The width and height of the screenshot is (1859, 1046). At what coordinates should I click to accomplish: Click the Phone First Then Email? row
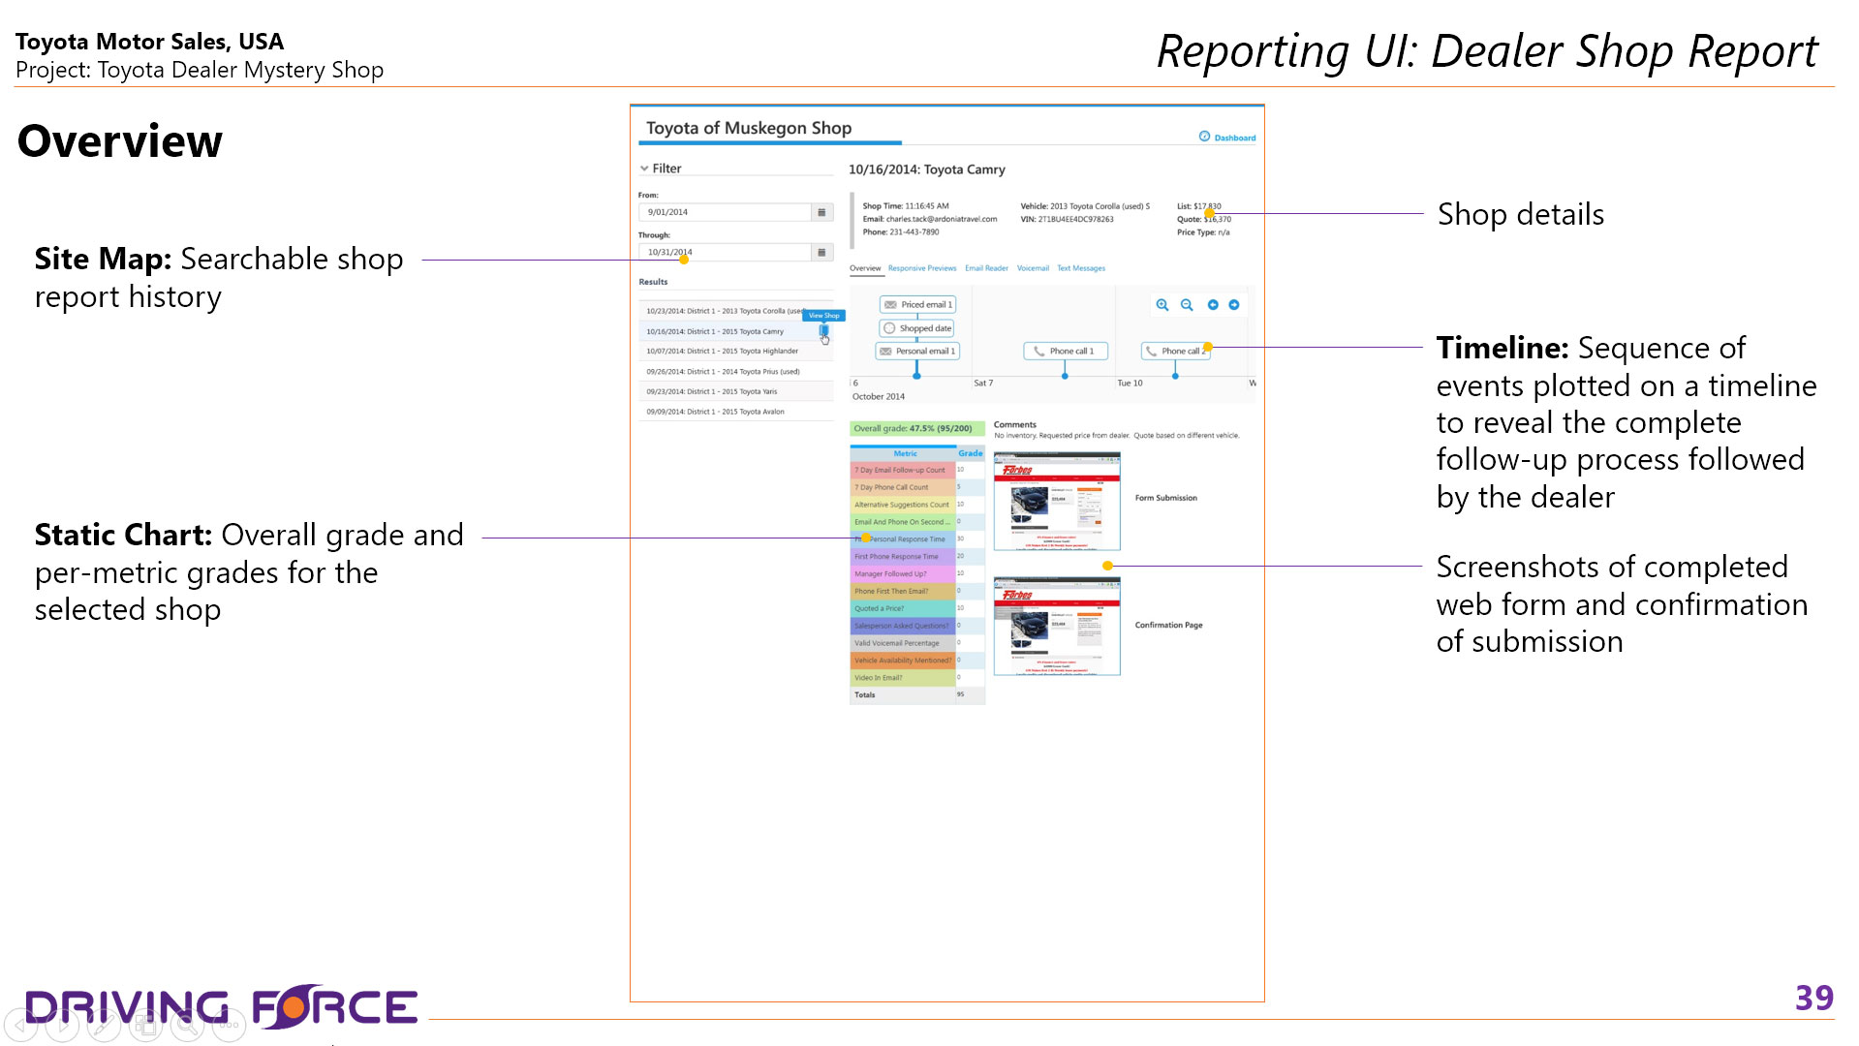(916, 591)
